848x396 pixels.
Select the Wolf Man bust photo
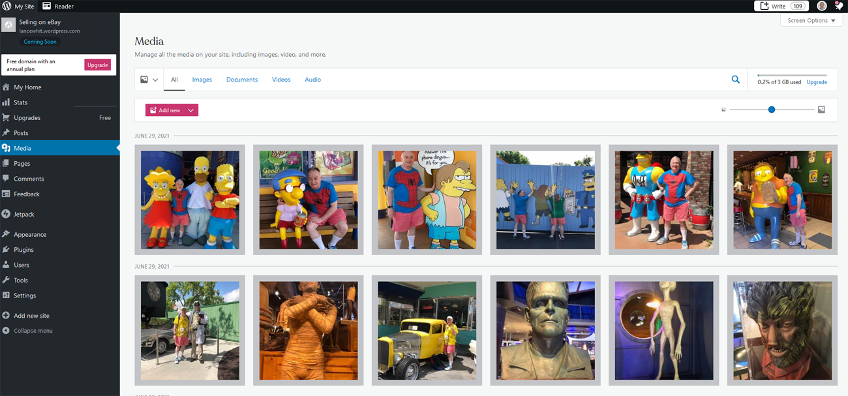(x=783, y=330)
